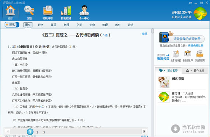The image size is (210, 137).
Task: Click the 张志锋 teacher name
Action: coord(176,93)
